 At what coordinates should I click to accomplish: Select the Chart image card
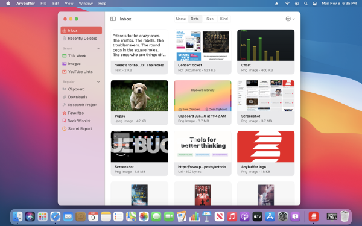265,52
